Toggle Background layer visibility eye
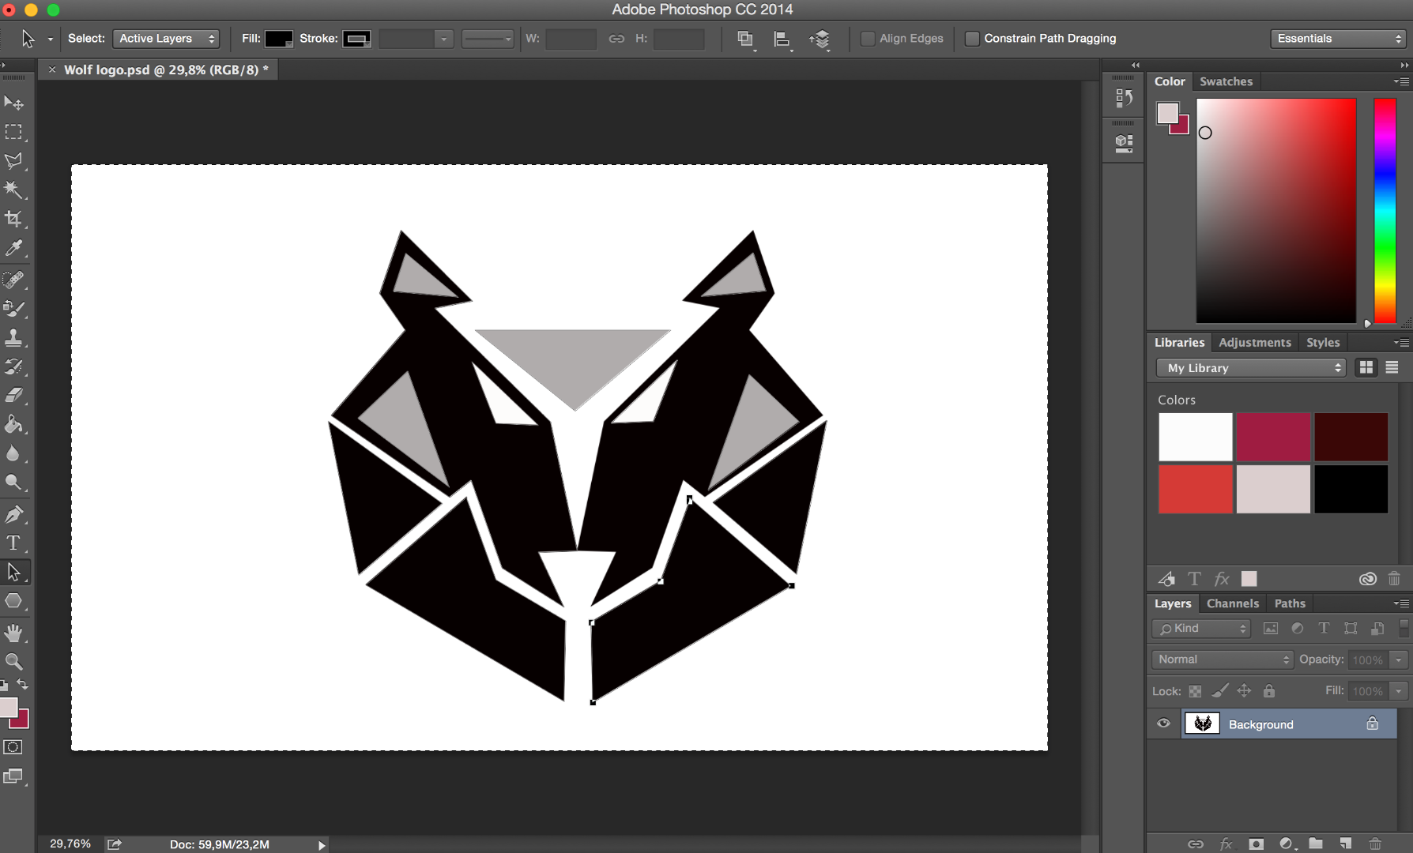The width and height of the screenshot is (1413, 853). (1163, 723)
